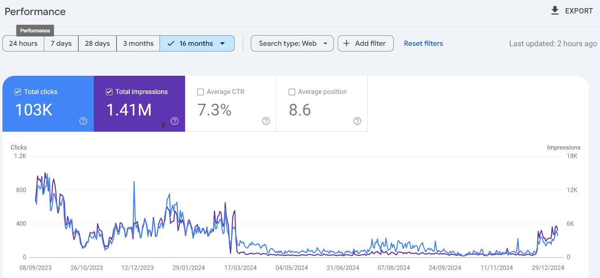
Task: Uncheck the Total clicks checkbox
Action: pyautogui.click(x=18, y=92)
